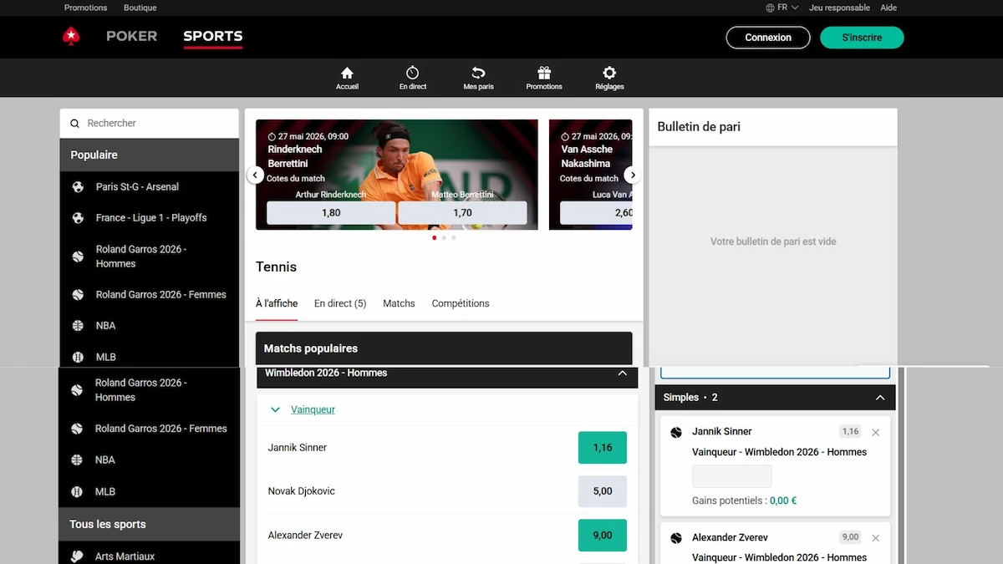Select the Matchs tab
This screenshot has height=564, width=1003.
pyautogui.click(x=399, y=303)
